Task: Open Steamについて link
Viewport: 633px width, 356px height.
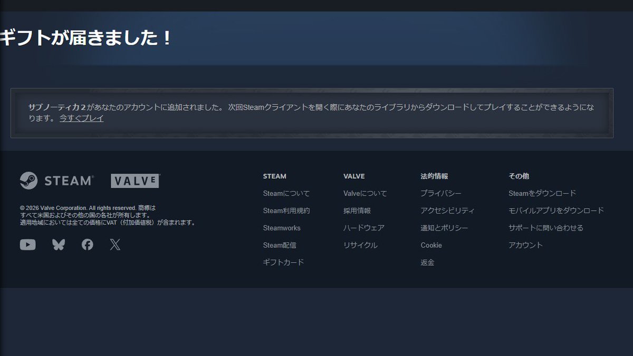Action: pyautogui.click(x=286, y=194)
